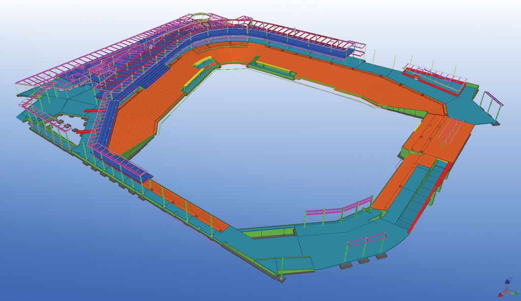Image resolution: width=521 pixels, height=301 pixels.
Task: Click the green Y-axis arrow of the orientation gizmo
Action: (x=516, y=294)
